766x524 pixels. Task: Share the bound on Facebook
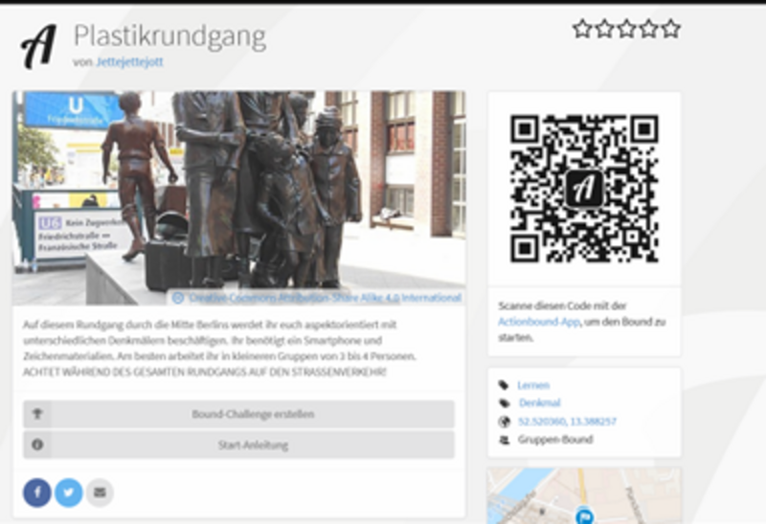[37, 492]
